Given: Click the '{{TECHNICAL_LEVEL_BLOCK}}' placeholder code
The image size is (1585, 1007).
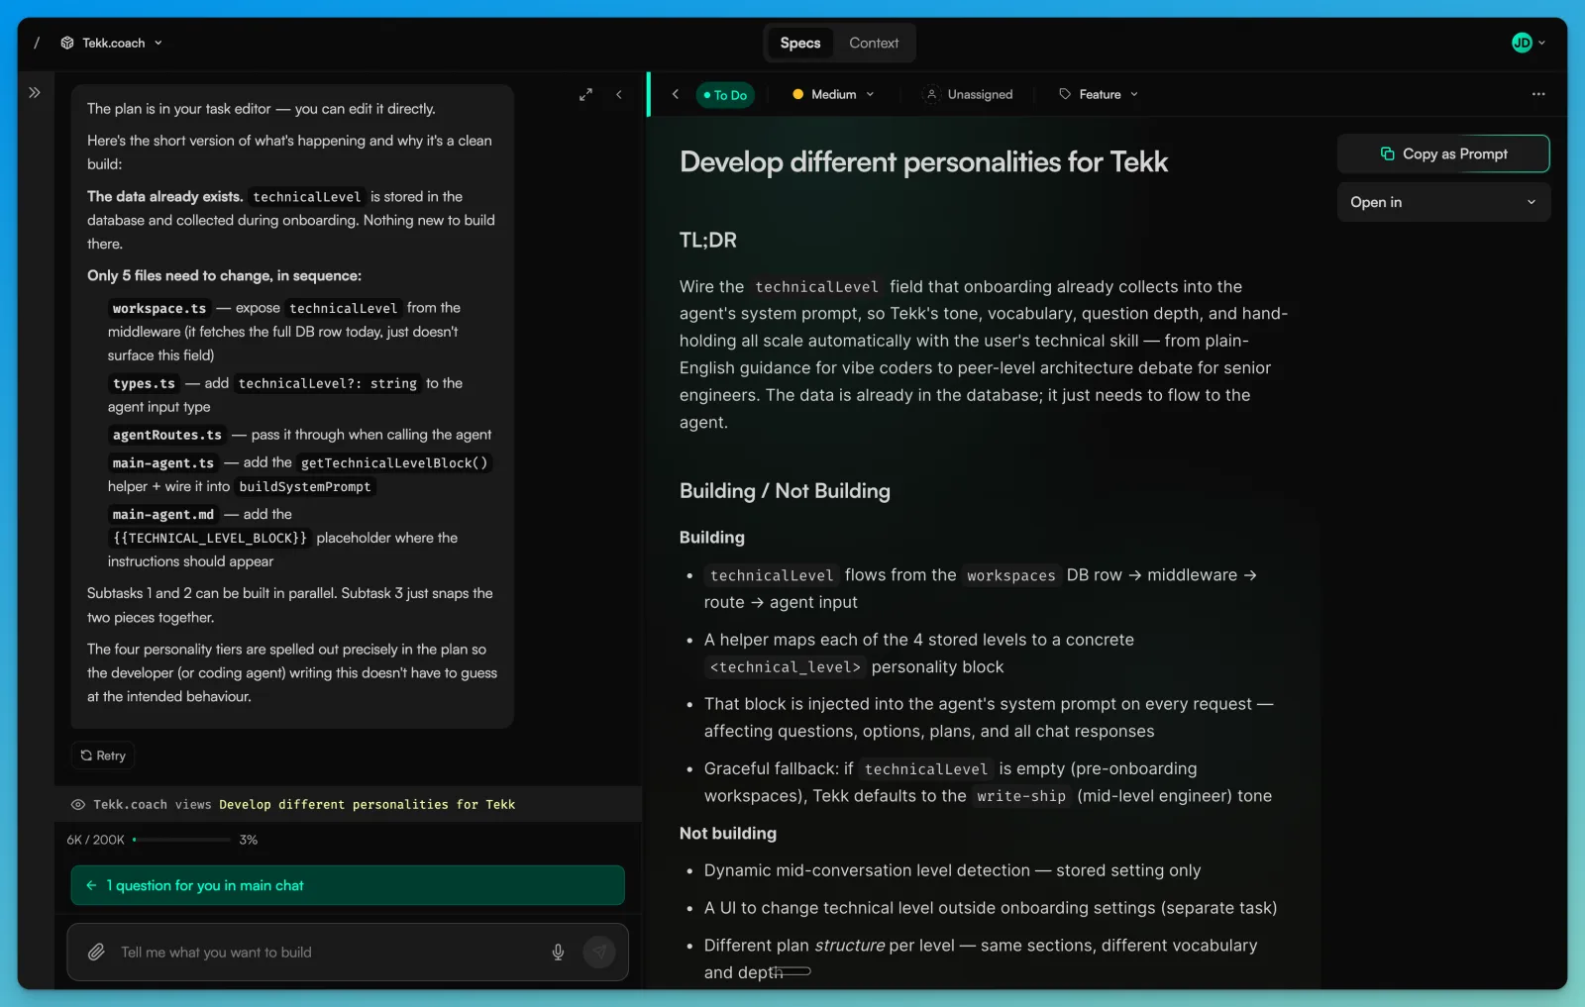Looking at the screenshot, I should [210, 538].
